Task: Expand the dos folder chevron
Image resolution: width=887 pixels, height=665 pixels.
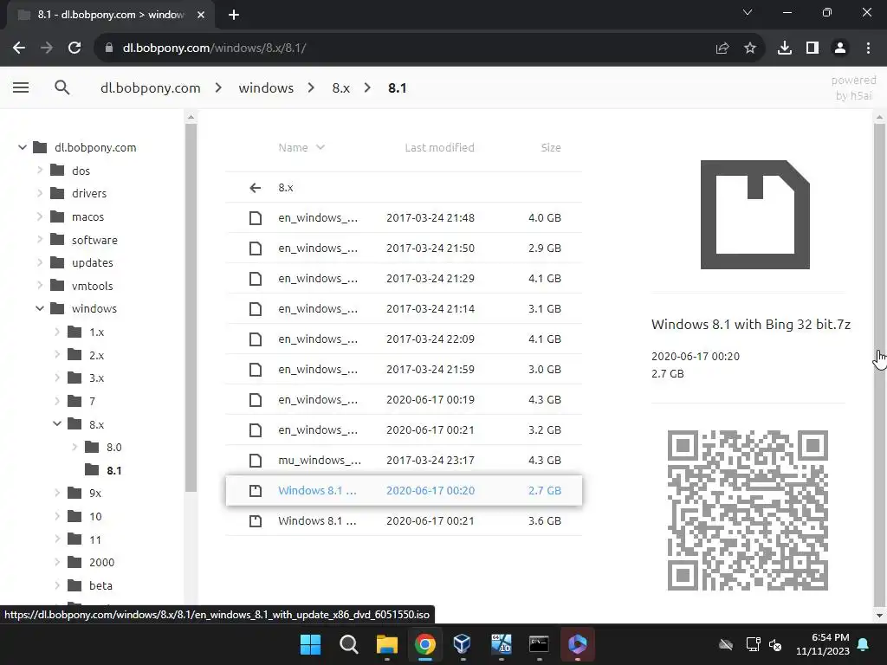Action: pos(40,171)
